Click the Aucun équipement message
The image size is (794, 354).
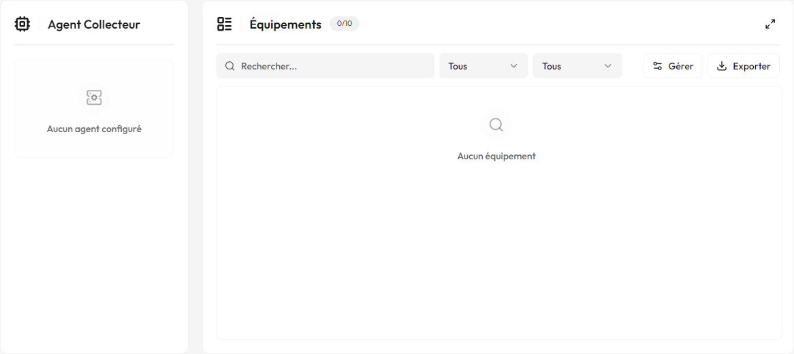pyautogui.click(x=496, y=156)
